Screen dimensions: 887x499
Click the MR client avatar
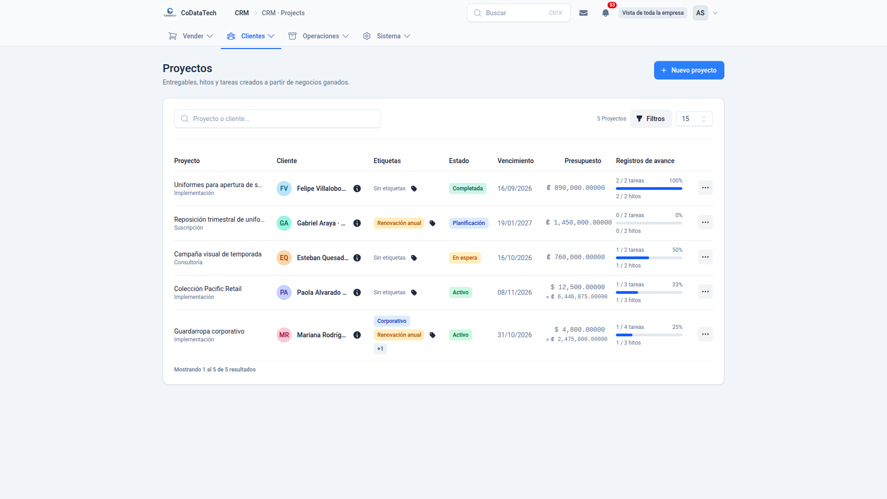pyautogui.click(x=284, y=335)
